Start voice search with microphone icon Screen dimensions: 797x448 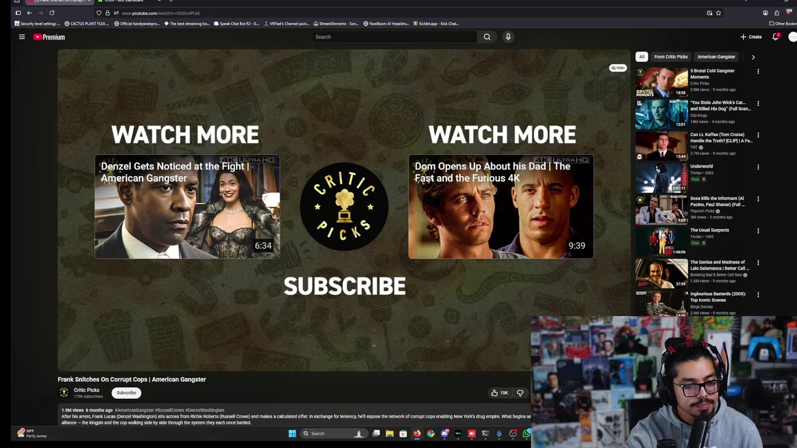click(508, 37)
